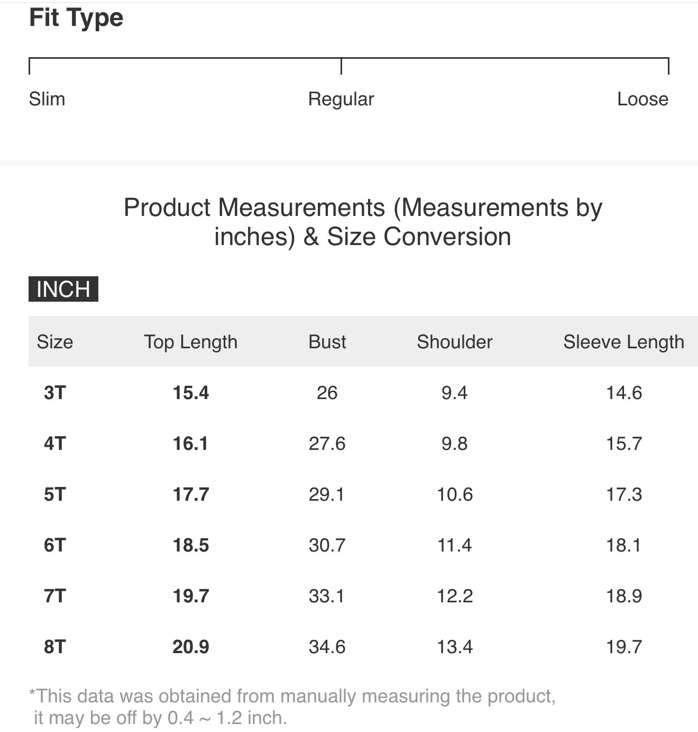Click the Slim end of fit scale
698x732 pixels.
point(47,99)
